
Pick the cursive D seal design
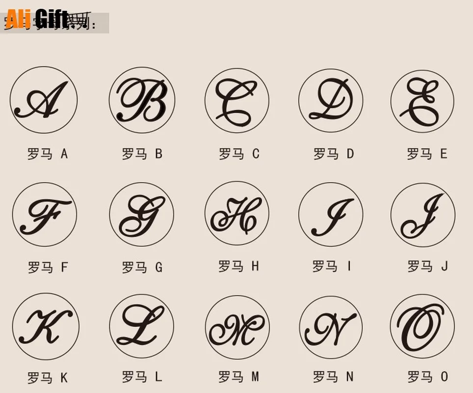click(x=331, y=100)
